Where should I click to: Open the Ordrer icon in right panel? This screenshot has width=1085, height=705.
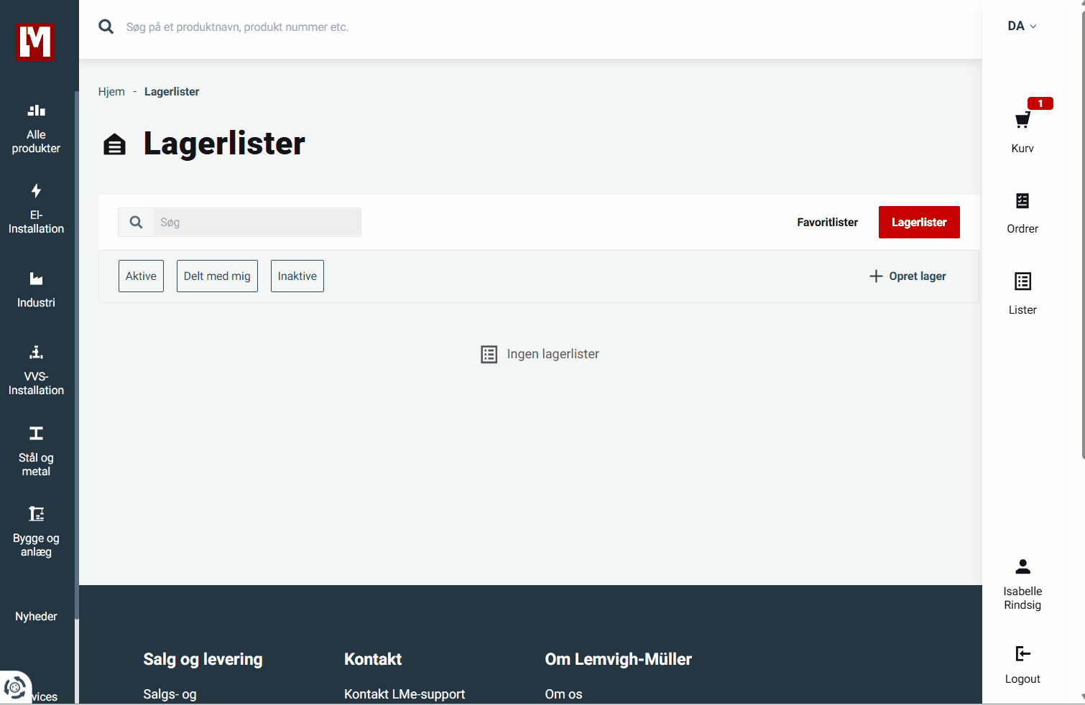pos(1022,201)
